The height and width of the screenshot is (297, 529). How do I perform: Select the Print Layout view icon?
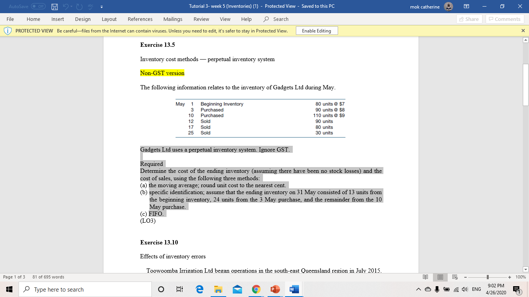pyautogui.click(x=440, y=277)
